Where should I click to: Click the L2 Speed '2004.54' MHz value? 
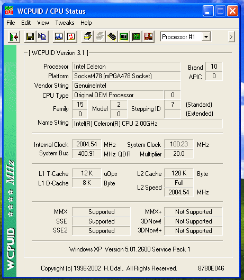[x=179, y=192]
